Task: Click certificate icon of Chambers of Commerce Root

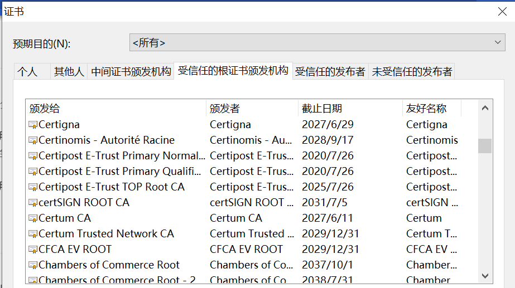Action: [33, 265]
